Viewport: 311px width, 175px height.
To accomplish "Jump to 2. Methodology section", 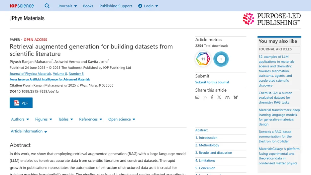I will click(207, 145).
